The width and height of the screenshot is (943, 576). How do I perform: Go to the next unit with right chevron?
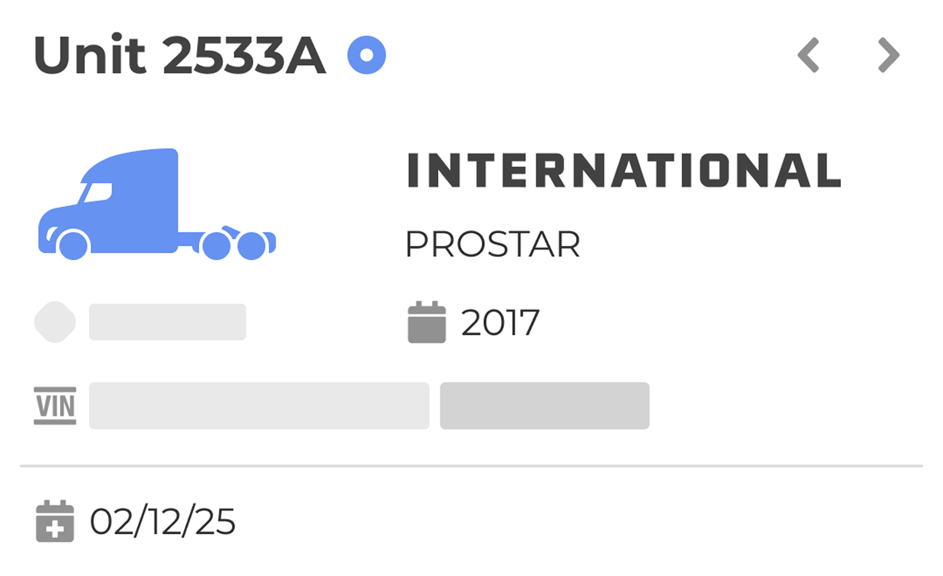[889, 55]
